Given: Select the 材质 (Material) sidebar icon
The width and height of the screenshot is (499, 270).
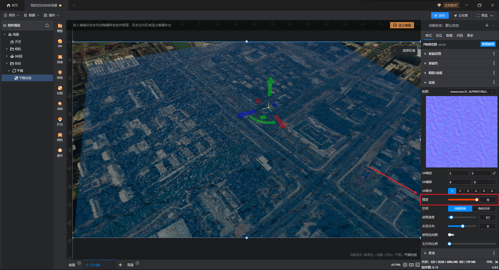Looking at the screenshot, I should pyautogui.click(x=60, y=90).
